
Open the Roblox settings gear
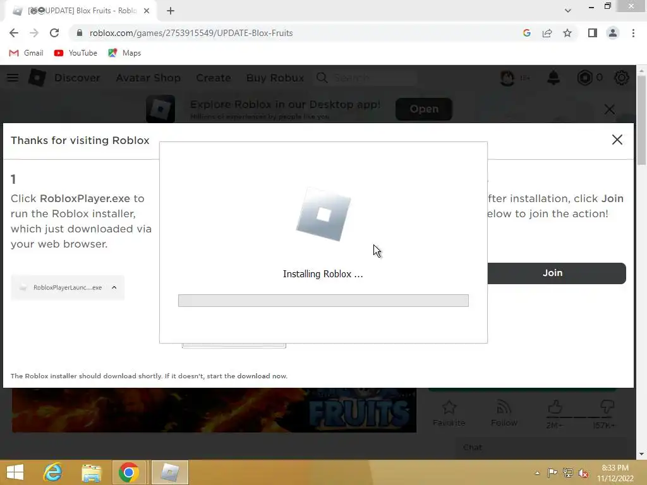pyautogui.click(x=622, y=78)
